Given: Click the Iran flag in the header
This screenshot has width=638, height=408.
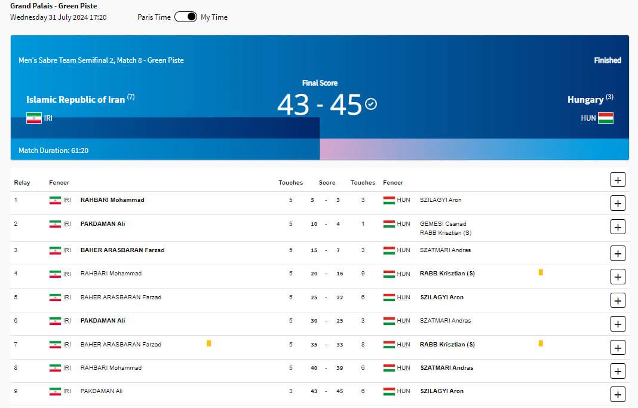Looking at the screenshot, I should click(34, 118).
